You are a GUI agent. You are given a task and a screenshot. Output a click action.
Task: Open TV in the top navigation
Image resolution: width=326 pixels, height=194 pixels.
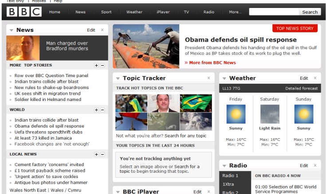(186, 12)
